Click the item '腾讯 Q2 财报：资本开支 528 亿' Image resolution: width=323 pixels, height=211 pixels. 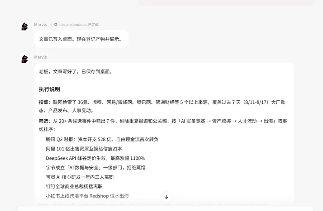click(x=79, y=139)
